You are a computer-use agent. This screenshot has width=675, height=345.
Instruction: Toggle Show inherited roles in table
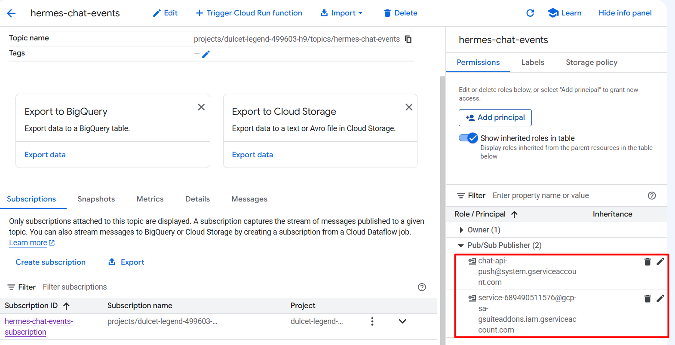click(468, 138)
